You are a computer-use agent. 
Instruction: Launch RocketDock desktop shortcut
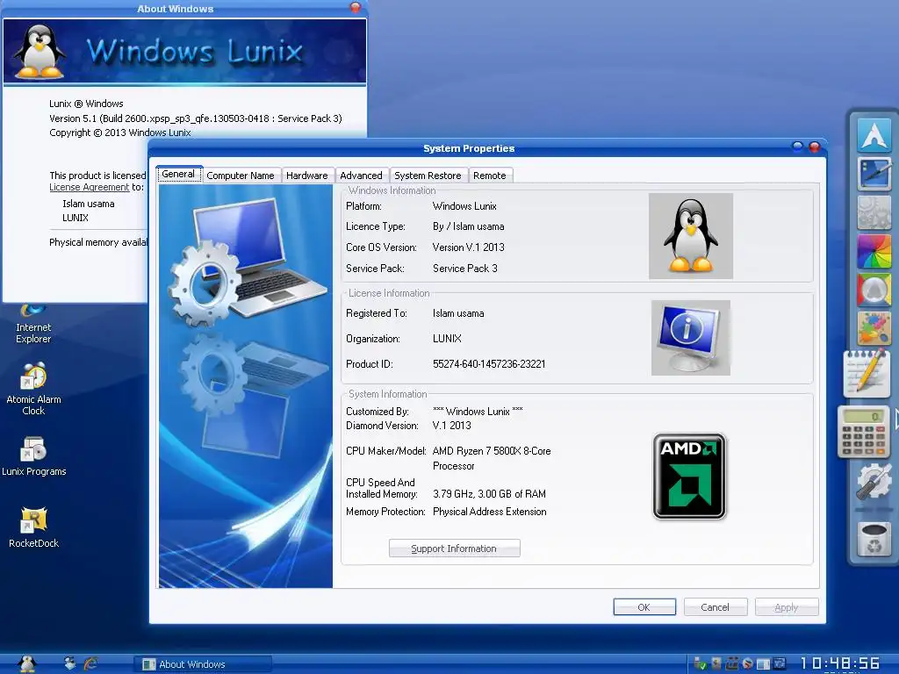pyautogui.click(x=33, y=527)
